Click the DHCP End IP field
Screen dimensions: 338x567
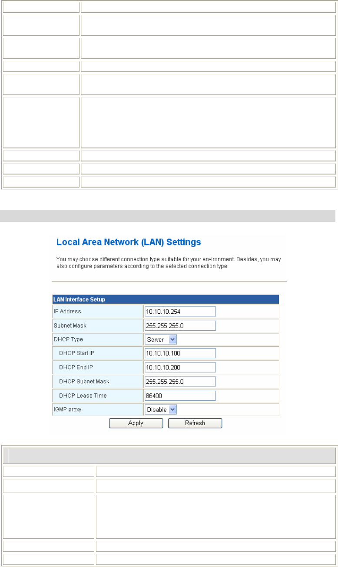pos(180,367)
